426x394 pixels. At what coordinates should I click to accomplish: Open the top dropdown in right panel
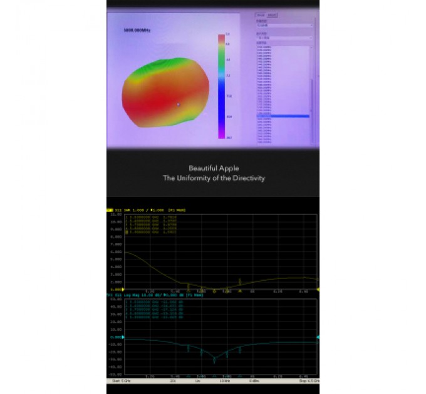pos(284,26)
